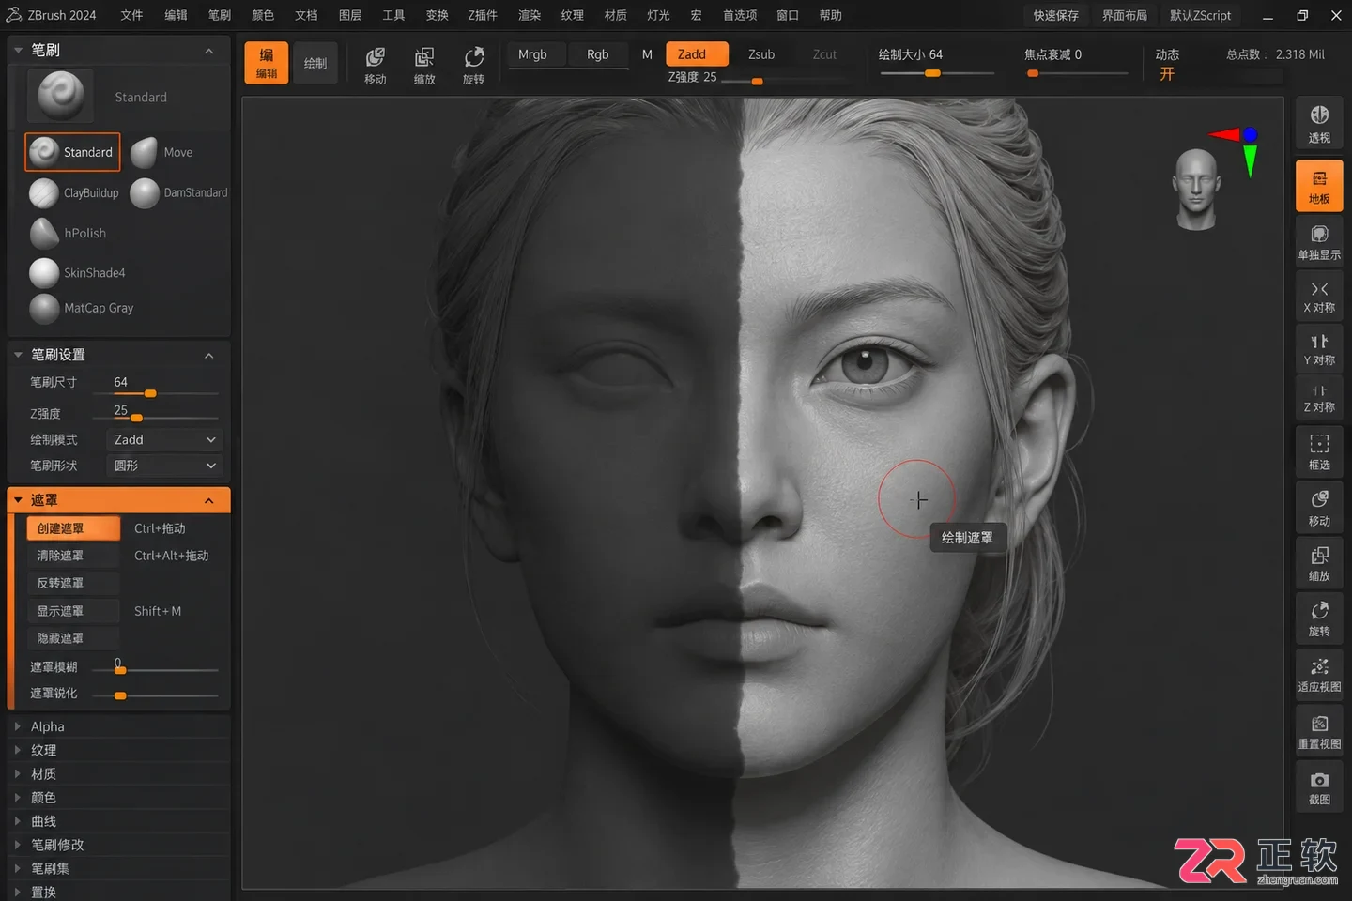Collapse the 遮罩 panel
This screenshot has width=1352, height=901.
[x=209, y=500]
